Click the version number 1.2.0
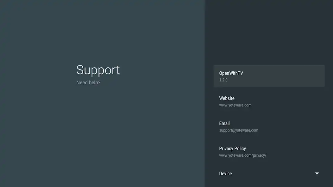 pos(223,80)
